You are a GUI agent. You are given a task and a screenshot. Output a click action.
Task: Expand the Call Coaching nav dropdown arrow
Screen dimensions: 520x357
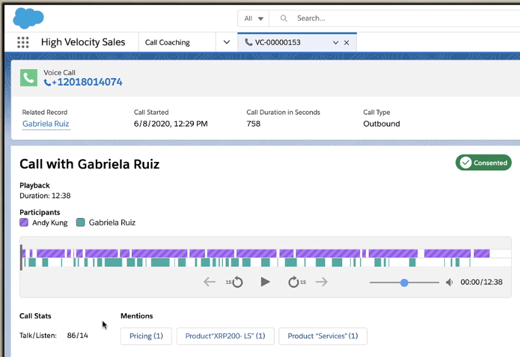(x=226, y=42)
